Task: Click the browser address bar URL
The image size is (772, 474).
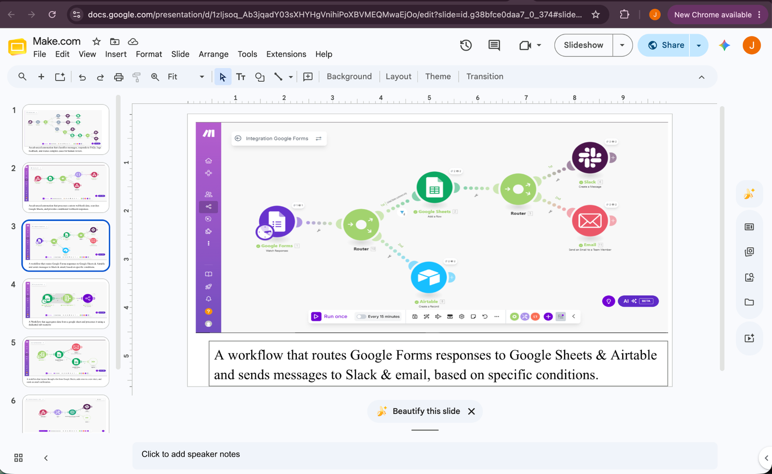Action: (x=335, y=14)
